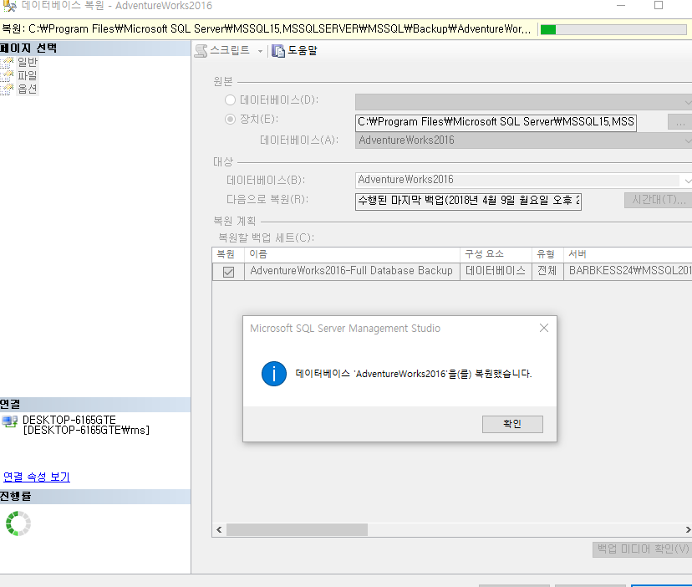Click the 확인 button in the dialog
Screen dimensions: 692x587
512,424
